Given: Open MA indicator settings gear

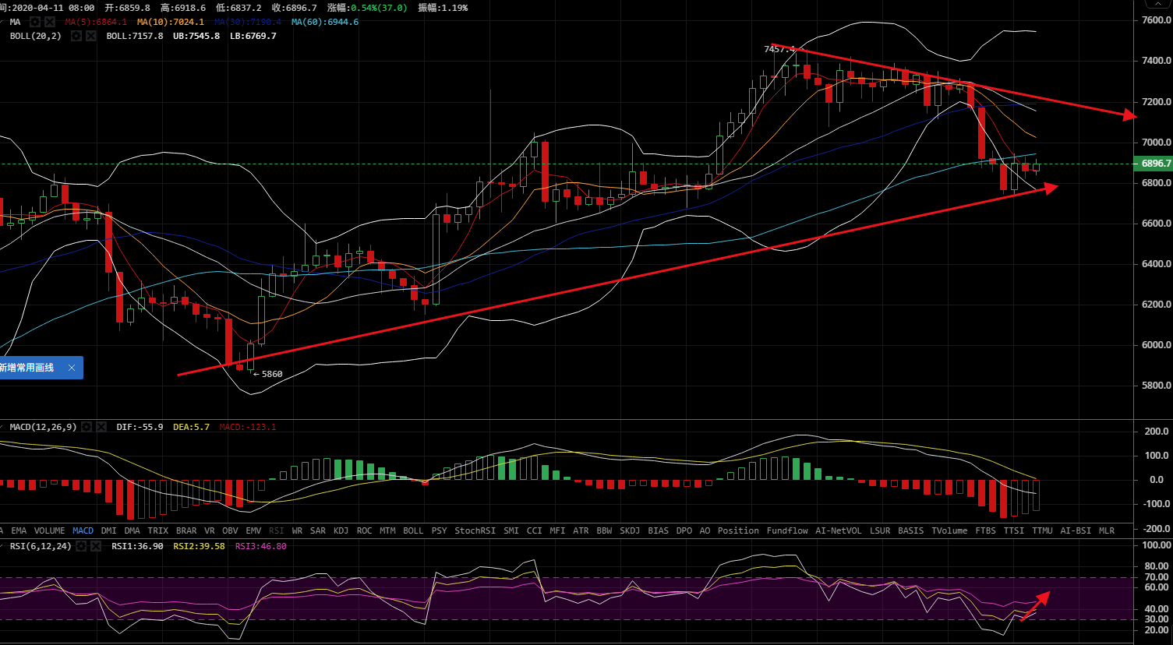Looking at the screenshot, I should (36, 22).
